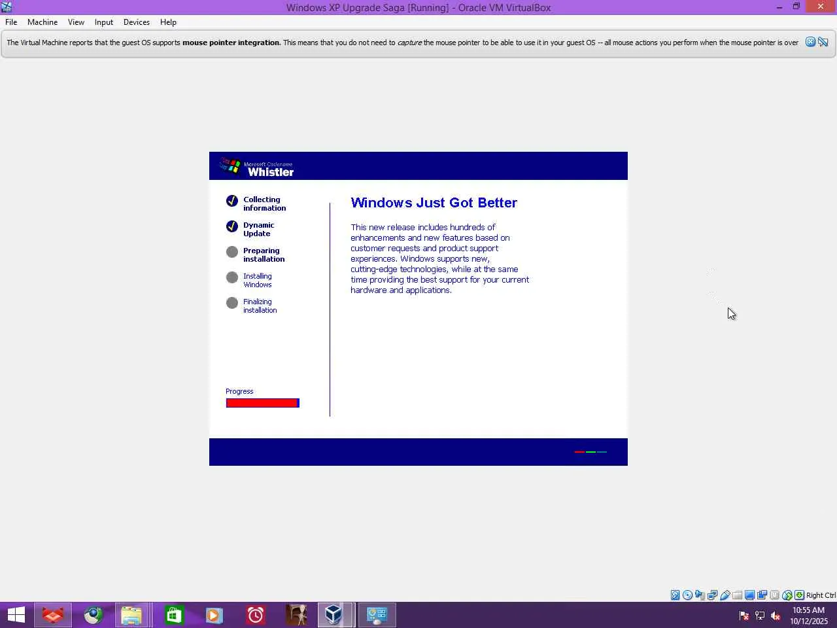Open the Action Center flag tray icon
Screen dimensions: 837x628
point(743,615)
